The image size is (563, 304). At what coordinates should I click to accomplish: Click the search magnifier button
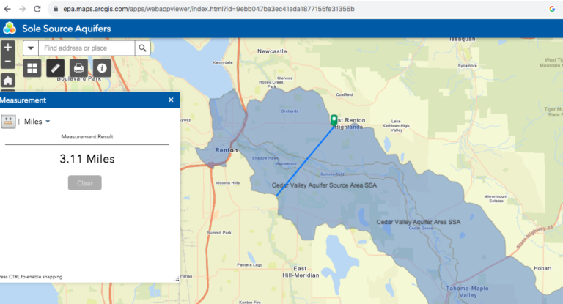coord(143,48)
